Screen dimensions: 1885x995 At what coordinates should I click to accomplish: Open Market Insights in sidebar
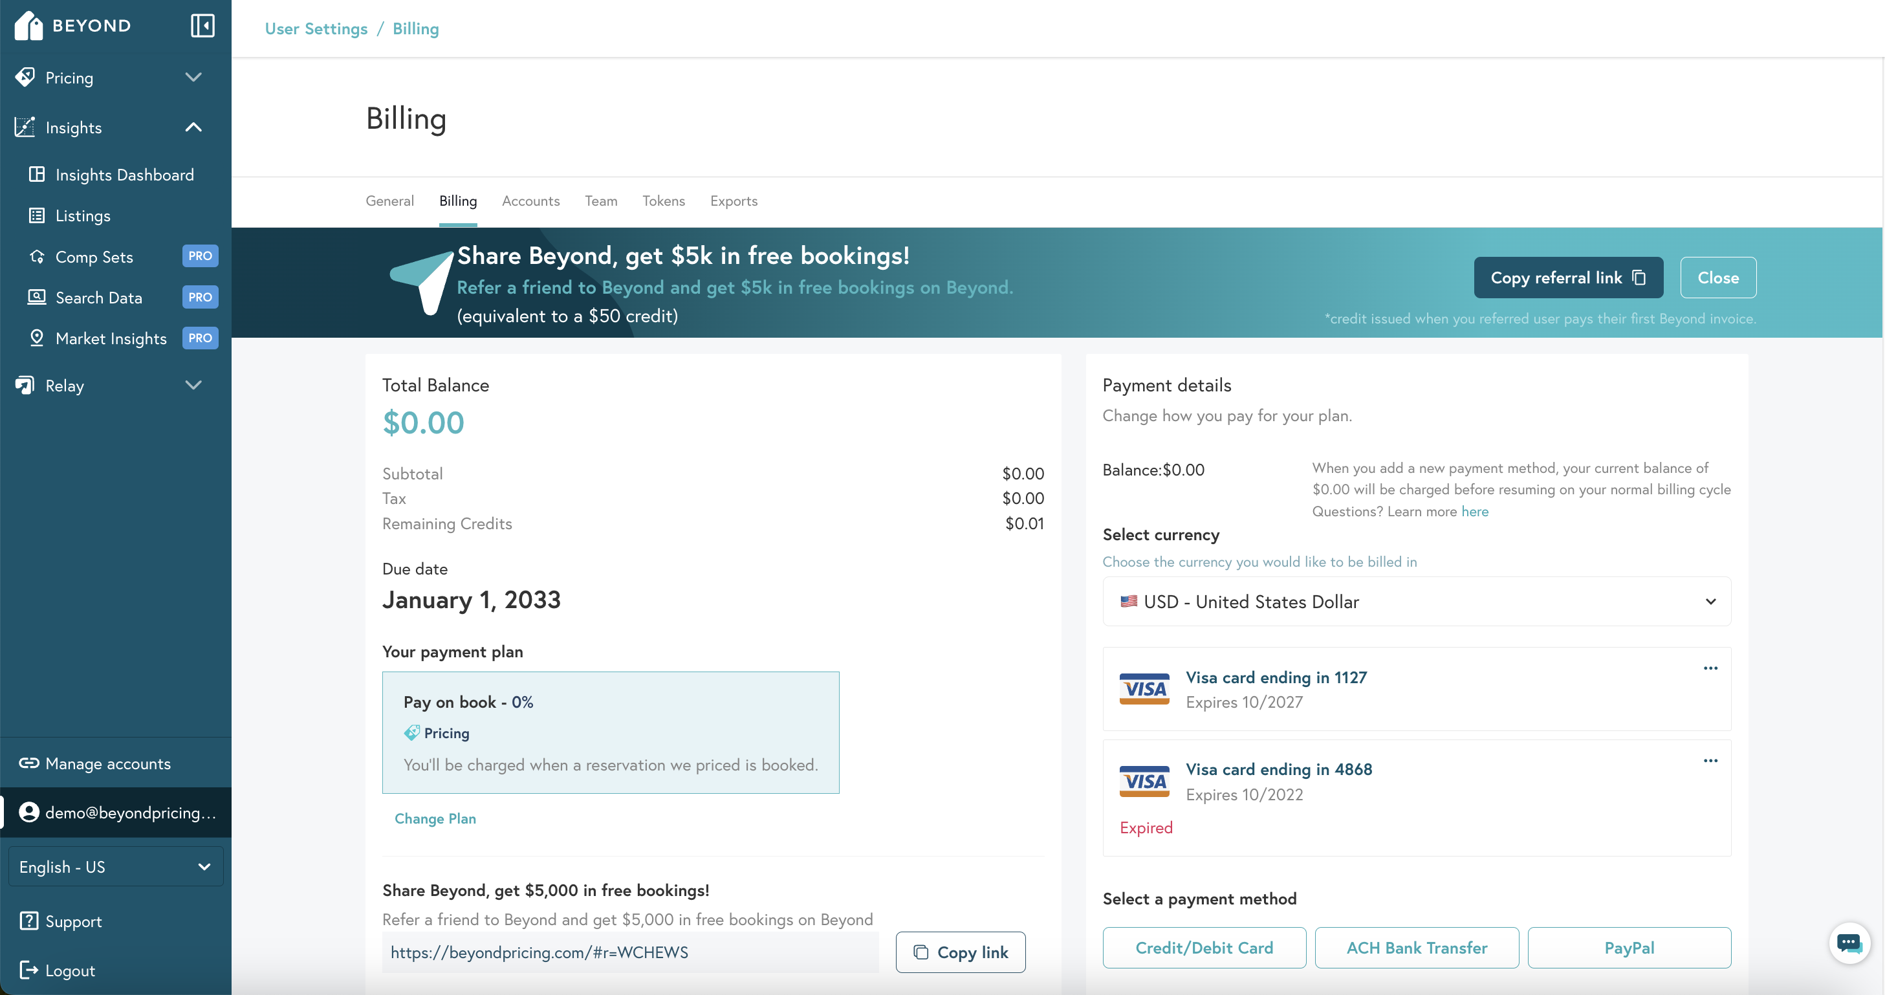tap(111, 339)
